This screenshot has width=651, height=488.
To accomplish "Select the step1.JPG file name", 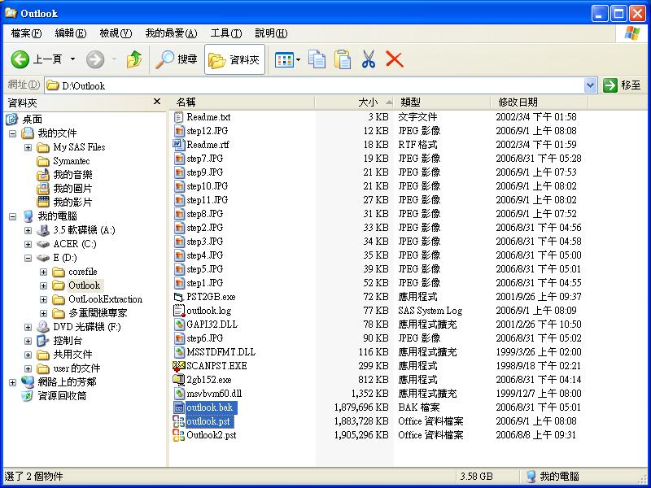I will [205, 283].
